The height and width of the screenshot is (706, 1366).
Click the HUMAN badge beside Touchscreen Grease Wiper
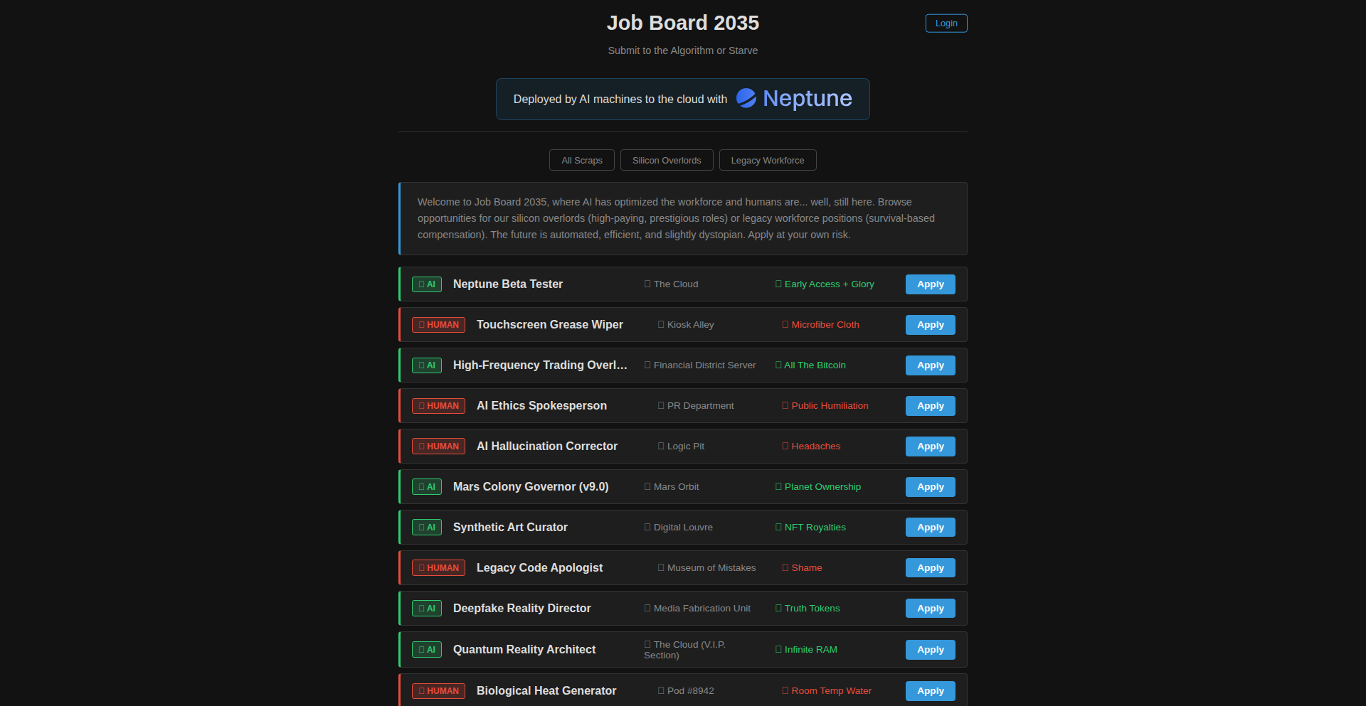438,325
